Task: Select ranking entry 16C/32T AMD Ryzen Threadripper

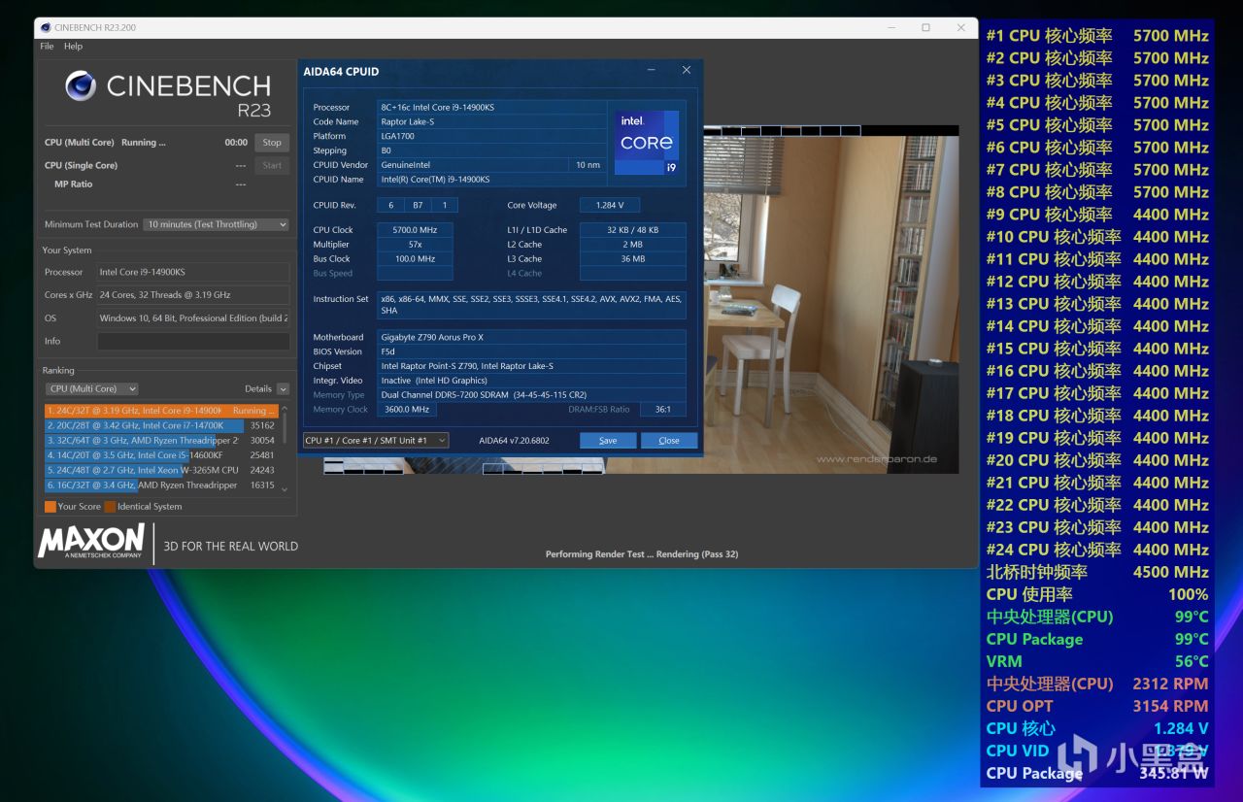Action: click(161, 485)
